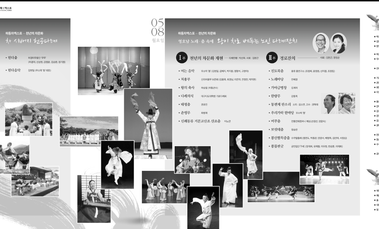
Task: Click the '풍물판굿' program item
Action: tap(277, 146)
